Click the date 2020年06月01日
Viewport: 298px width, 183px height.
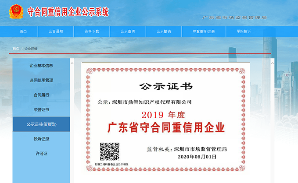click(x=197, y=157)
